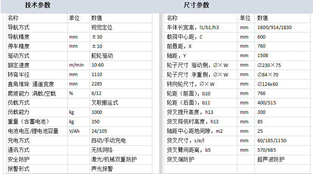The width and height of the screenshot is (313, 174).
Task: Select the 570/685 value cell
Action: (x=282, y=150)
